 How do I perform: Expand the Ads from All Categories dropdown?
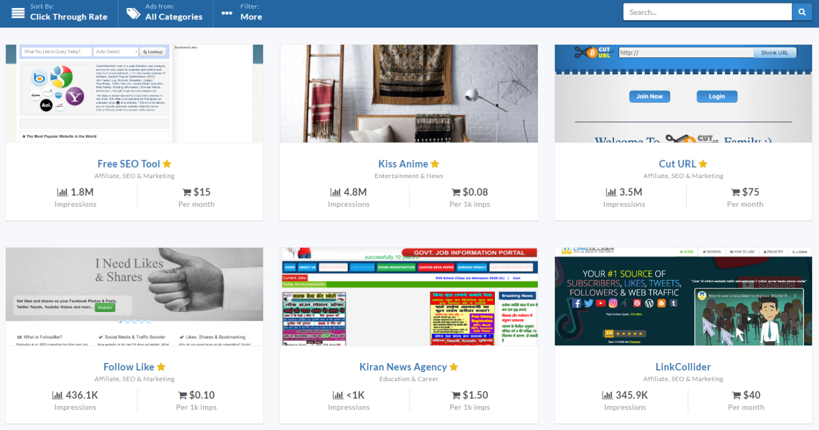tap(165, 13)
